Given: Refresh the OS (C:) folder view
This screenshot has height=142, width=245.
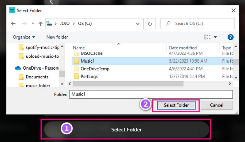Looking at the screenshot, I should (150, 24).
